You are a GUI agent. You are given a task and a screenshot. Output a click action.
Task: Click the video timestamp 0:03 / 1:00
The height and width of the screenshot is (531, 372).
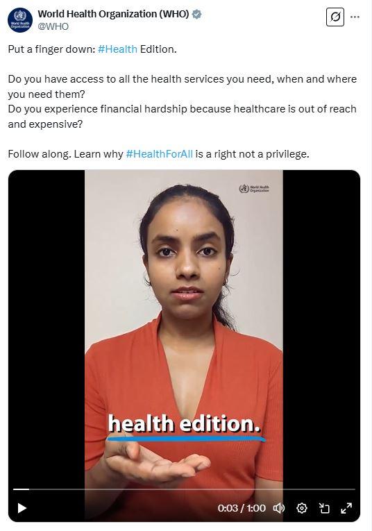coord(242,508)
